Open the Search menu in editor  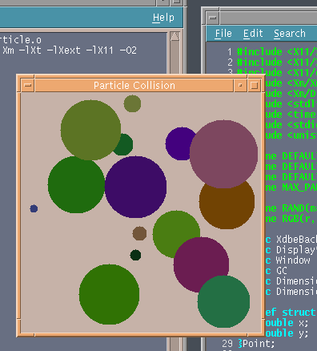tap(290, 34)
